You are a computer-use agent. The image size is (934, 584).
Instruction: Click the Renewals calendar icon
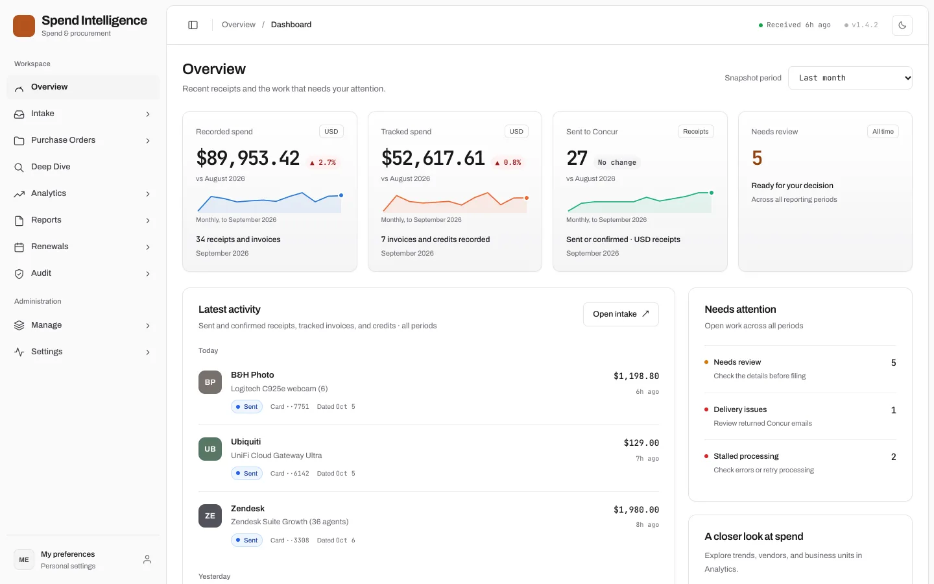tap(19, 247)
